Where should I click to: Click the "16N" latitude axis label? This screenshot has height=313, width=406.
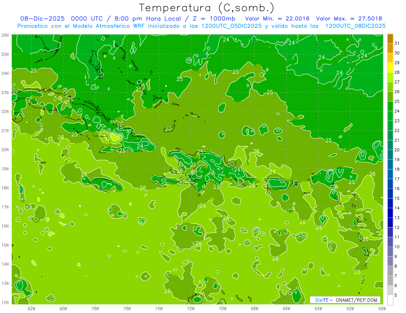(5, 226)
